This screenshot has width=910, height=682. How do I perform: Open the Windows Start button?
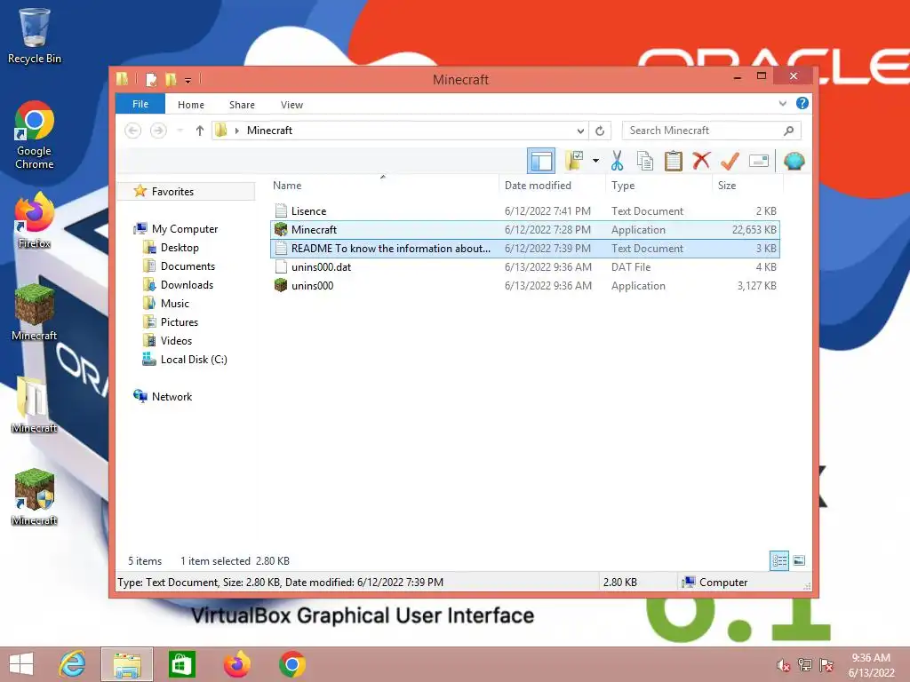click(21, 664)
